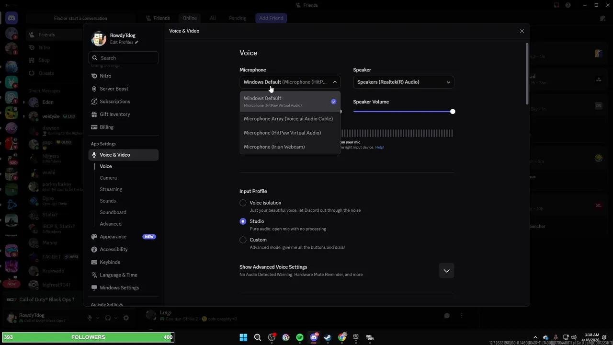Image resolution: width=613 pixels, height=345 pixels.
Task: Close the settings panel with X
Action: pos(522,31)
